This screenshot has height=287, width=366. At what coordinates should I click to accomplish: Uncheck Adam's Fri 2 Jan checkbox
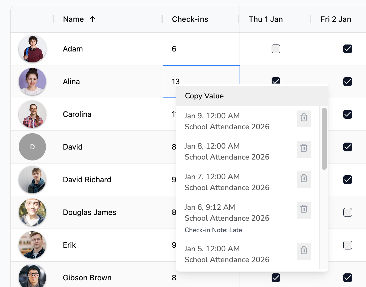(348, 49)
